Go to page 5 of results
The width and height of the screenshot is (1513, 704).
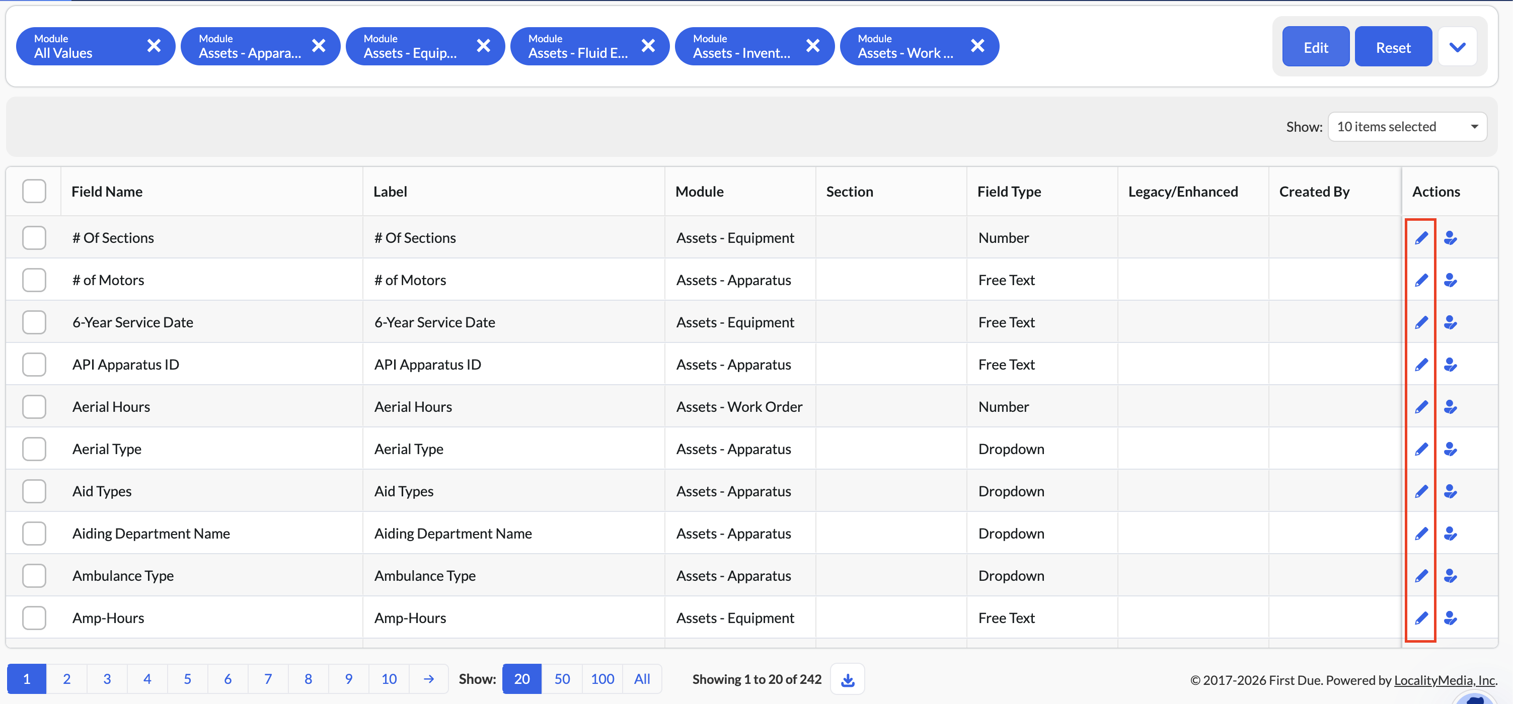click(187, 679)
